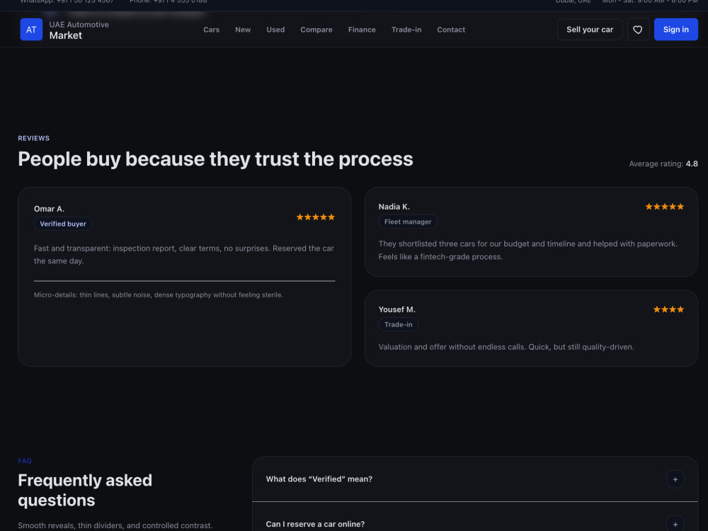Viewport: 708px width, 531px height.
Task: Click Nadia K.'s five-star rating
Action: point(665,207)
